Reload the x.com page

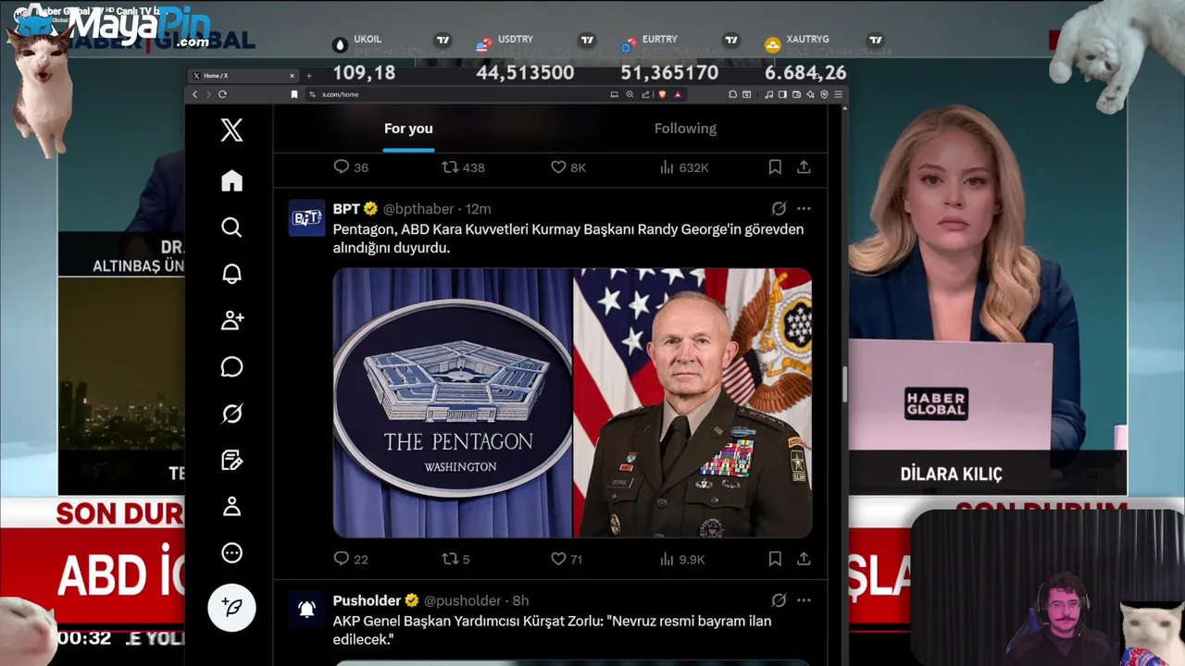click(x=222, y=94)
